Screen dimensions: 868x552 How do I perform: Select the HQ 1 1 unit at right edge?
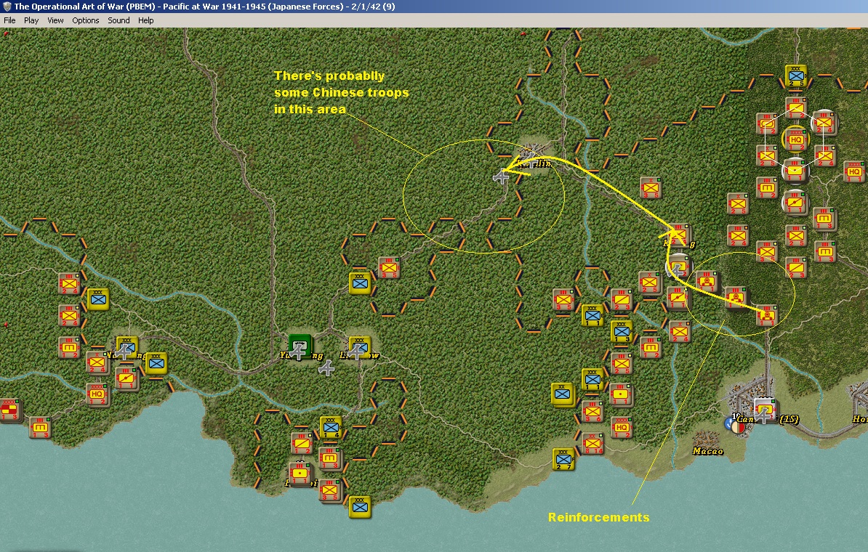pos(854,171)
